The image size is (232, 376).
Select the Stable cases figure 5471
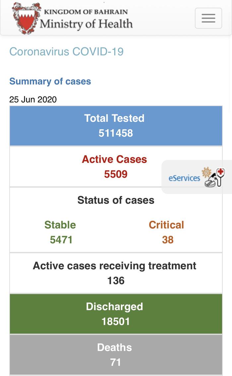(x=61, y=239)
